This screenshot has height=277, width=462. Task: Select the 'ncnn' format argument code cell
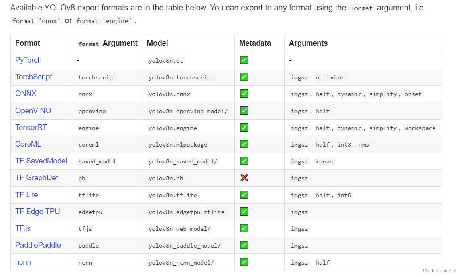85,263
